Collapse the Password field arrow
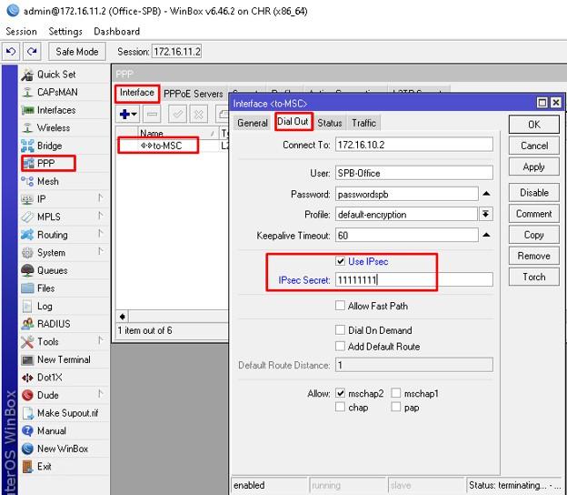The image size is (567, 495). pos(486,194)
